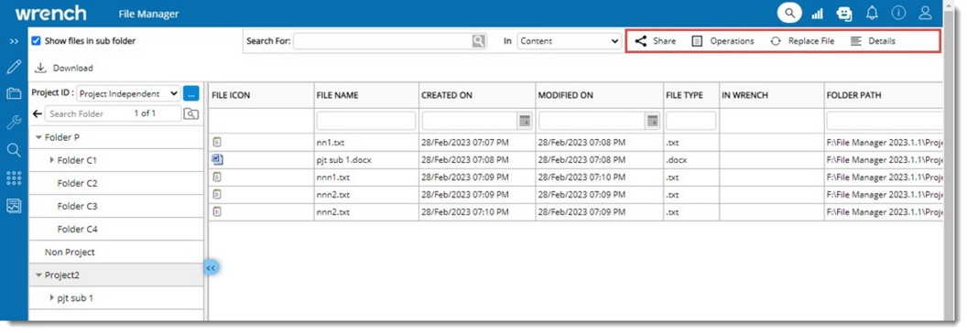The width and height of the screenshot is (967, 333).
Task: Sort by FILE NAME column header
Action: point(337,95)
